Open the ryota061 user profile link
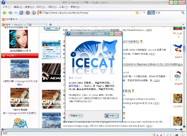The height and width of the screenshot is (136, 187). tap(178, 106)
